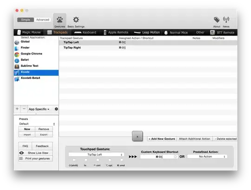Remove the selected app with the minus icon
This screenshot has height=190, width=251.
24,109
